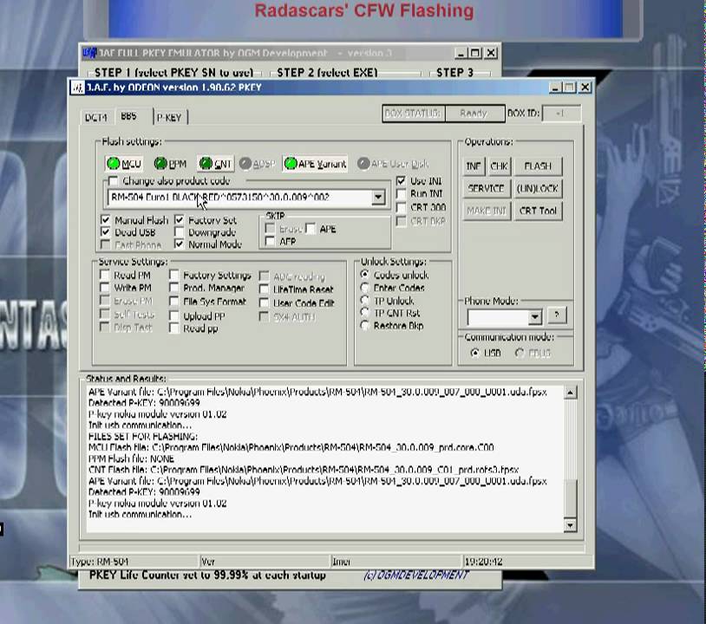Toggle the CNT flash file button
706x624 pixels.
click(x=215, y=164)
